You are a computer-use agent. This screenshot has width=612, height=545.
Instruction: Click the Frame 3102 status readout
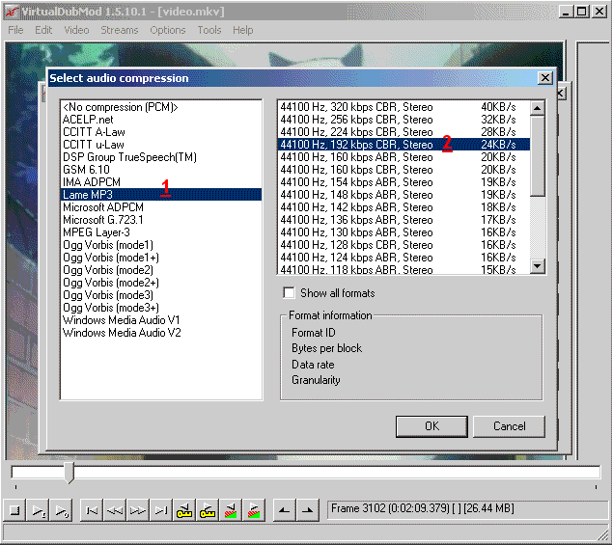(467, 508)
